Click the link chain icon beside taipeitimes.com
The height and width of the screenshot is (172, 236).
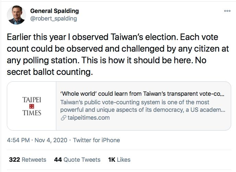point(63,118)
